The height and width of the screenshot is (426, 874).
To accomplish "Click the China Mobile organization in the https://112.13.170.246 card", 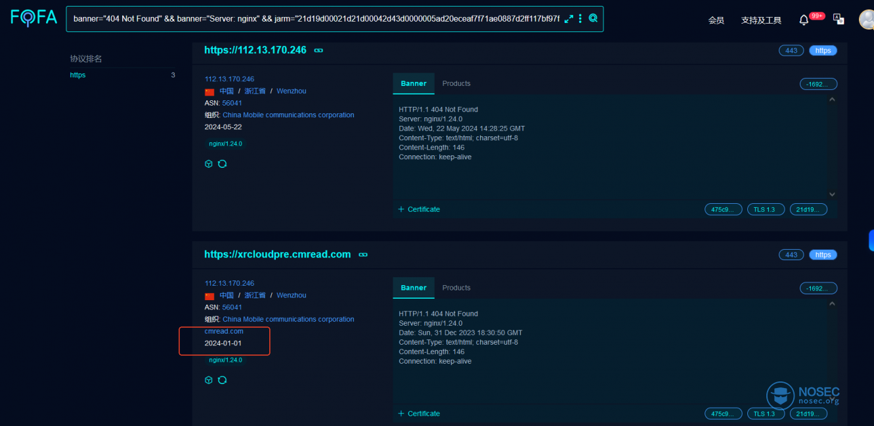I will click(x=288, y=115).
